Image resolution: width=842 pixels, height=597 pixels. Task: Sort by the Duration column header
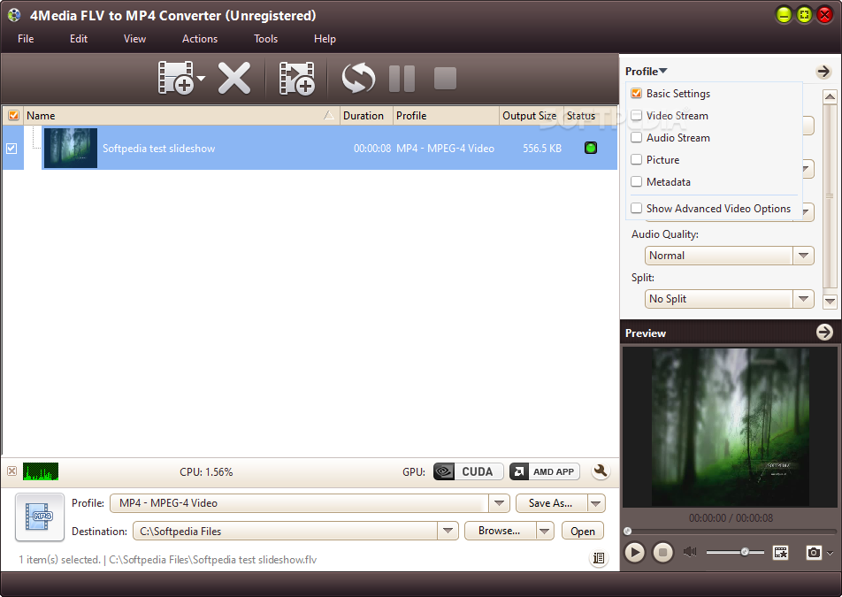click(x=366, y=116)
